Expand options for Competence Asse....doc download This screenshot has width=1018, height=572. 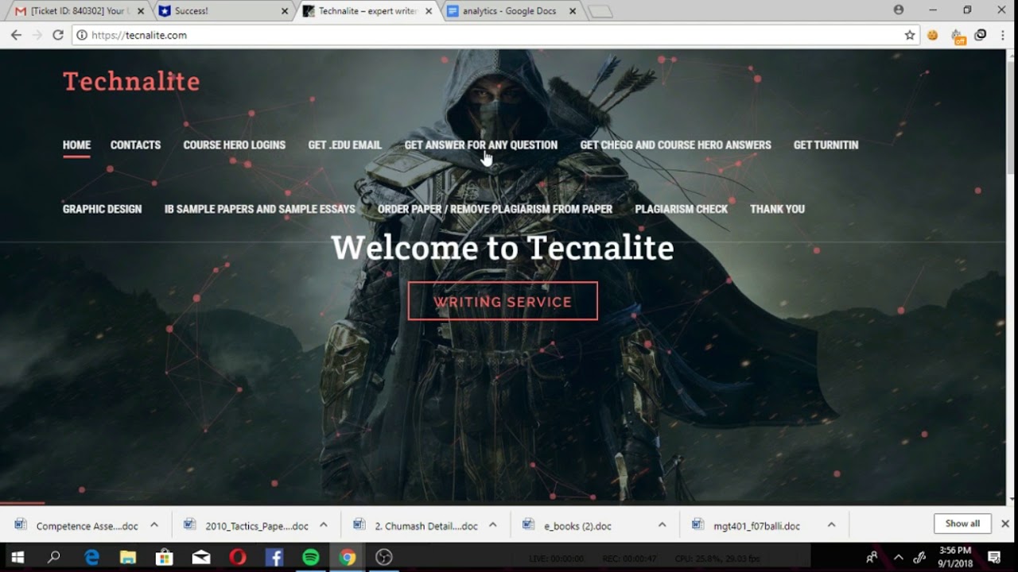[154, 525]
